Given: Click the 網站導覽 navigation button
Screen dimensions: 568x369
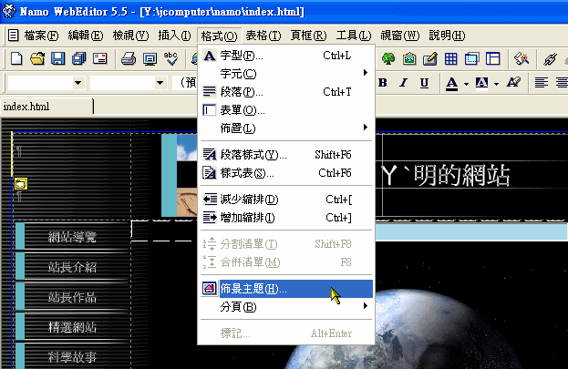Looking at the screenshot, I should [72, 237].
